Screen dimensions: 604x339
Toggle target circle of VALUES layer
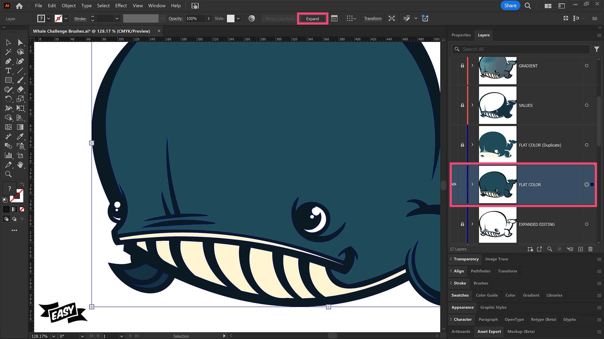coord(587,105)
